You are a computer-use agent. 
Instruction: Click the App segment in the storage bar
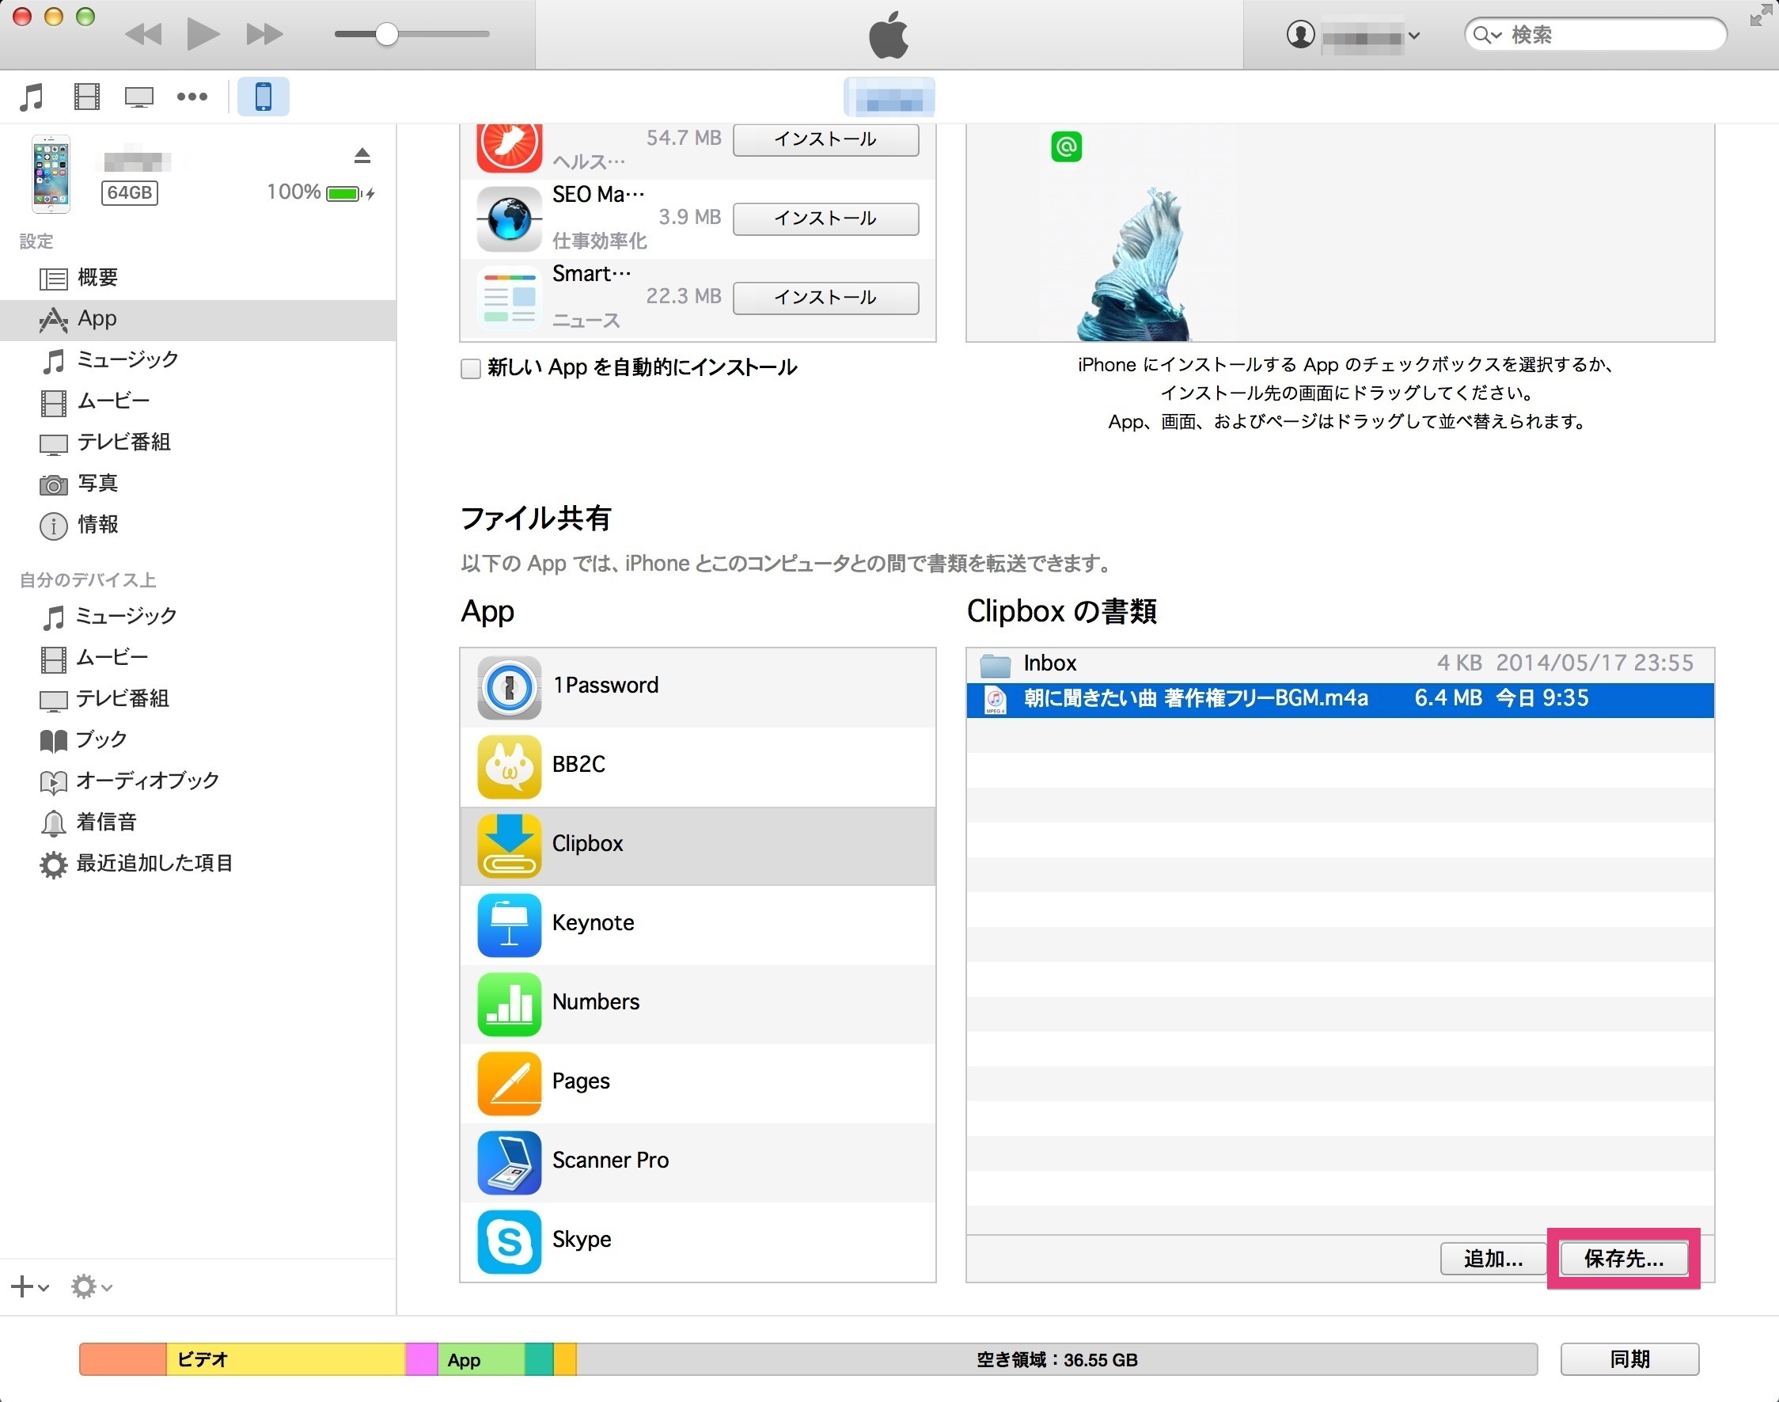coord(481,1359)
